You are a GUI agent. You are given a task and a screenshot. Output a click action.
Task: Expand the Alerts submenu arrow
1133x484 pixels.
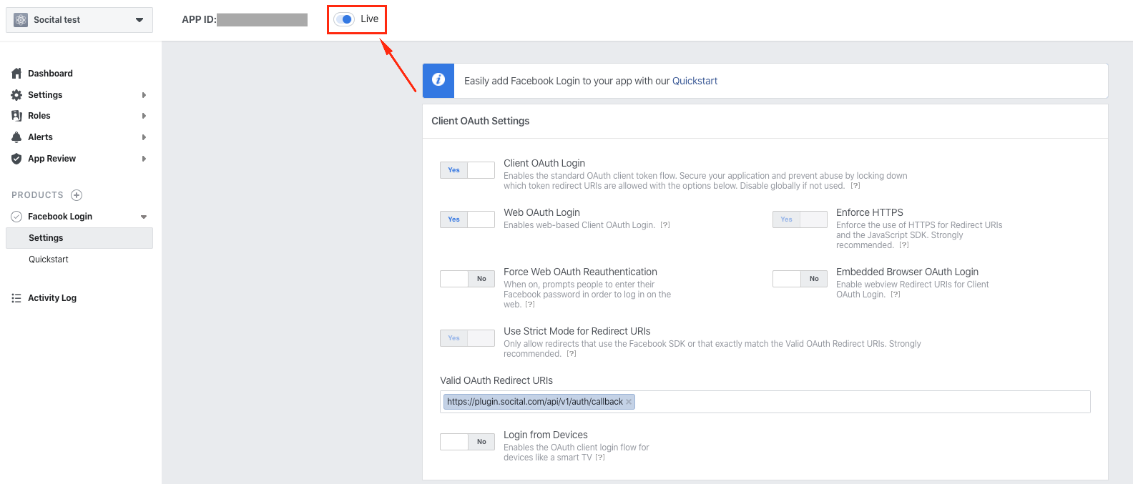click(x=144, y=137)
